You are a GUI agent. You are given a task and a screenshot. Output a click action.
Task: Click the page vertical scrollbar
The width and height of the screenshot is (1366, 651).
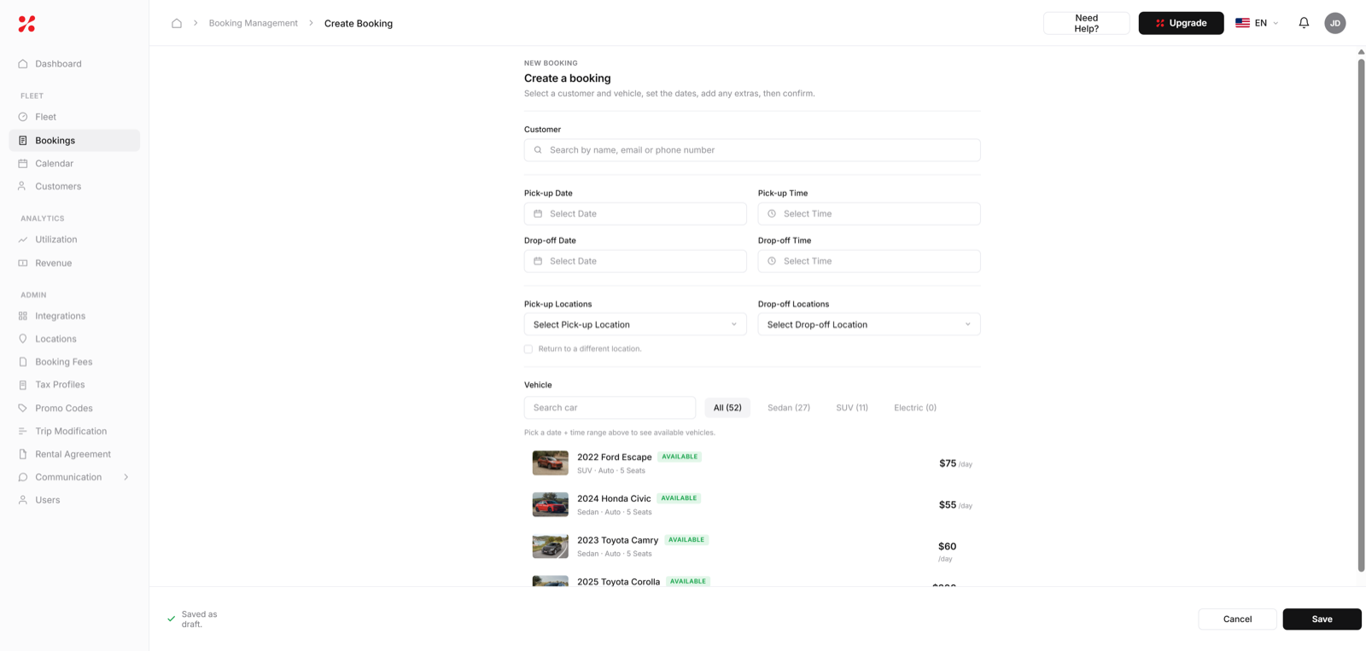(1361, 316)
